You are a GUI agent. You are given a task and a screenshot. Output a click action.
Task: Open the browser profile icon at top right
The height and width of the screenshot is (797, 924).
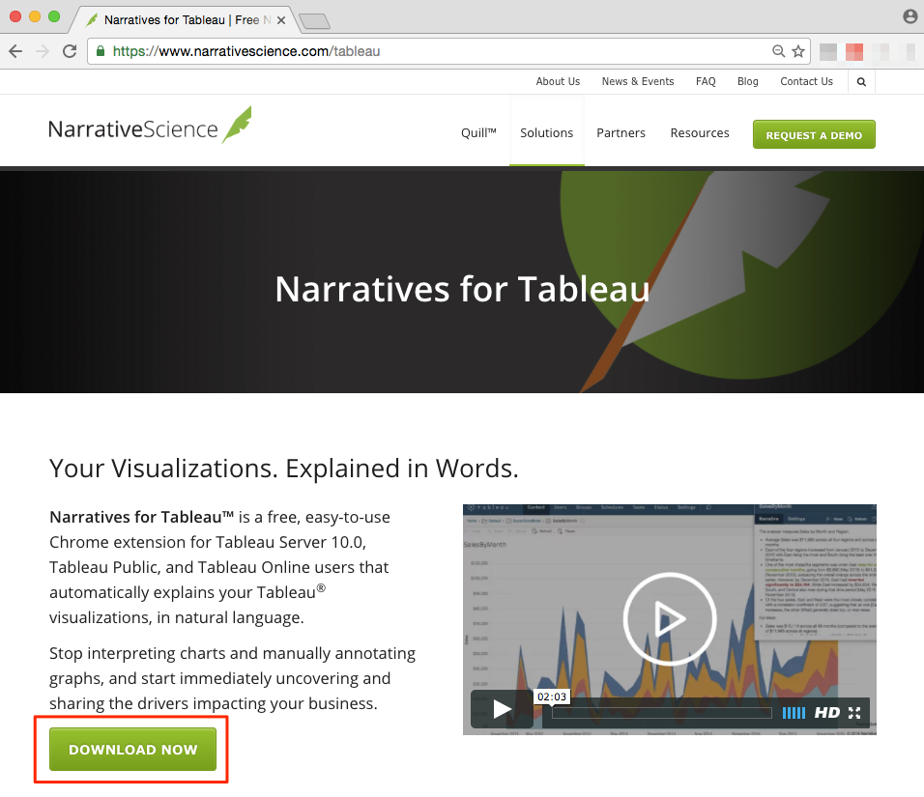910,15
